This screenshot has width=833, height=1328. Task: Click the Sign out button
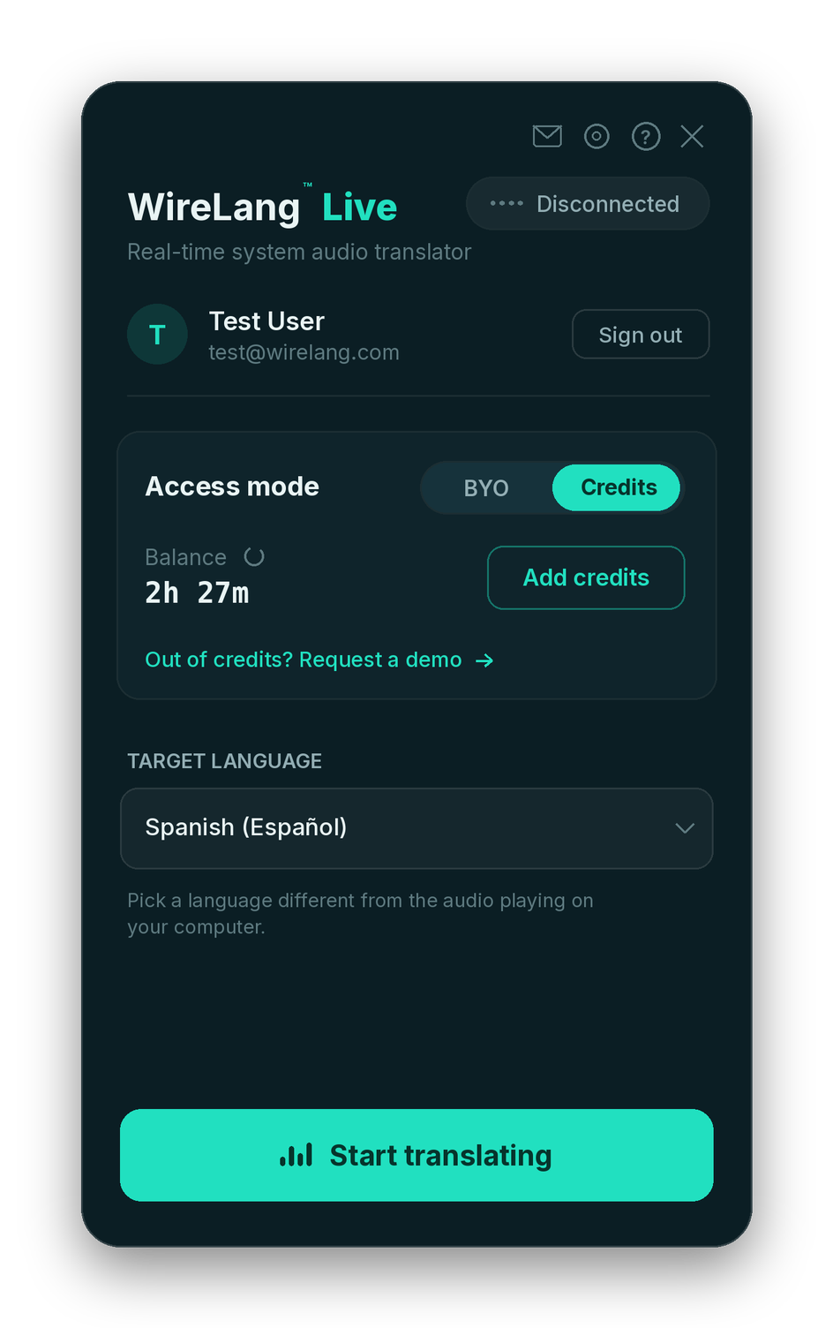641,335
